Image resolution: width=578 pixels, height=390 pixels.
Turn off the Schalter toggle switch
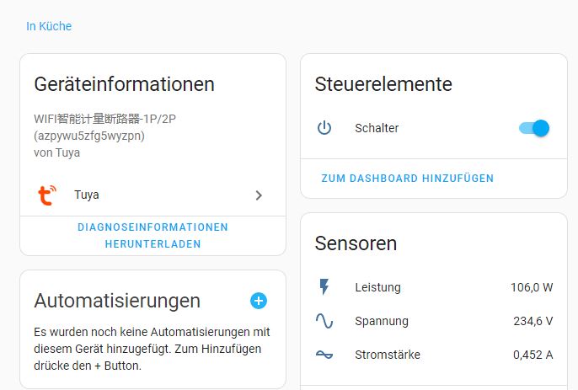coord(534,128)
